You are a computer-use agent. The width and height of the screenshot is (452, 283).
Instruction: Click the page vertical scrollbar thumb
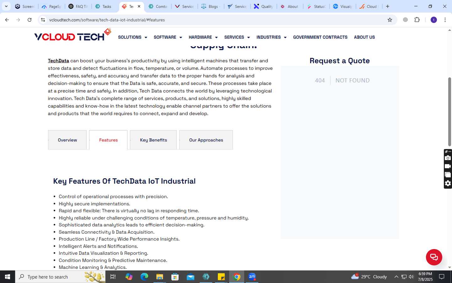click(449, 112)
